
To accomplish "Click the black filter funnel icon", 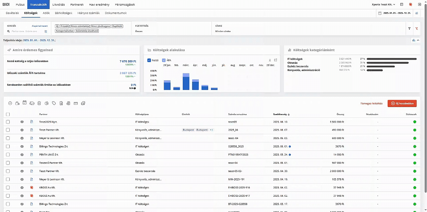I will pyautogui.click(x=409, y=29).
